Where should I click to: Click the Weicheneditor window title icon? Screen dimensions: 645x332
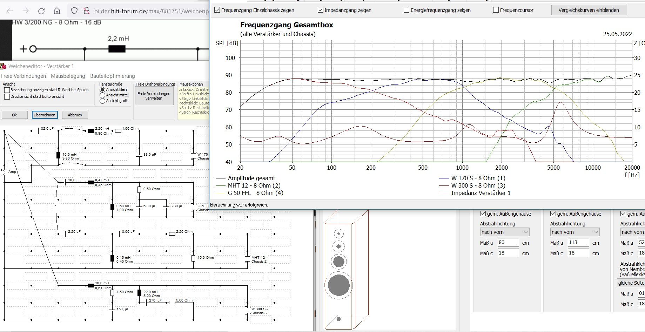click(3, 66)
